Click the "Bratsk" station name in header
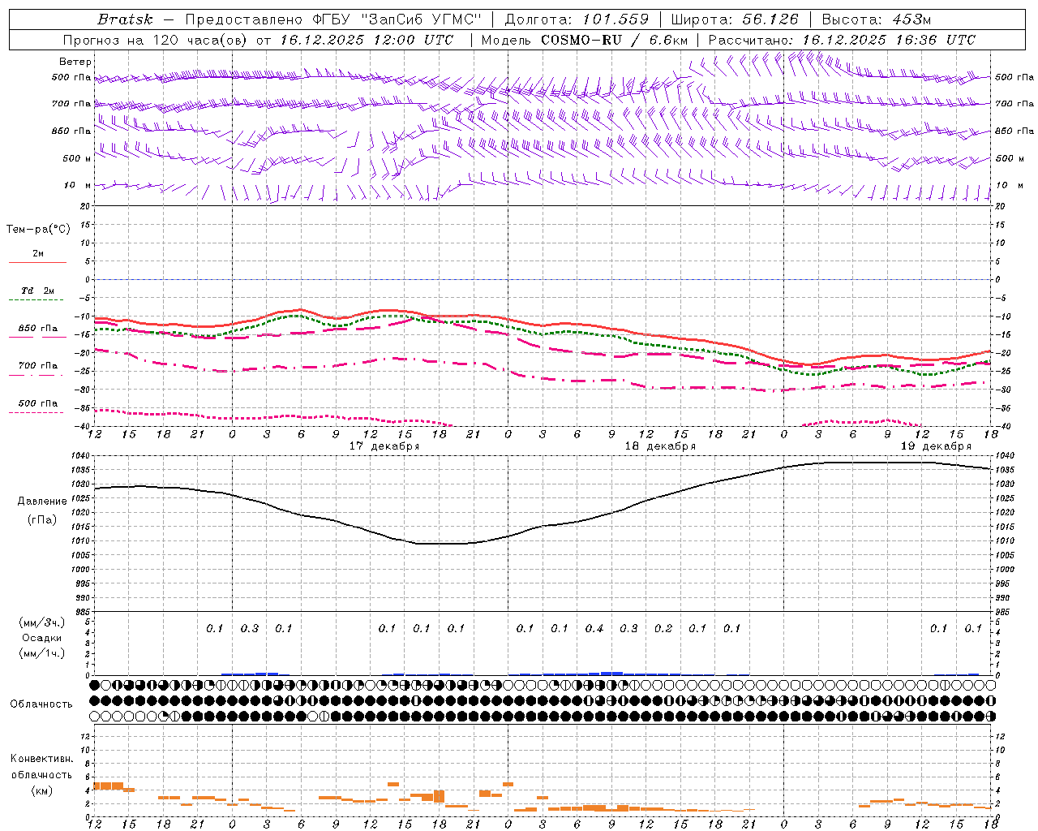Screen dimensions: 1038x831 point(125,19)
